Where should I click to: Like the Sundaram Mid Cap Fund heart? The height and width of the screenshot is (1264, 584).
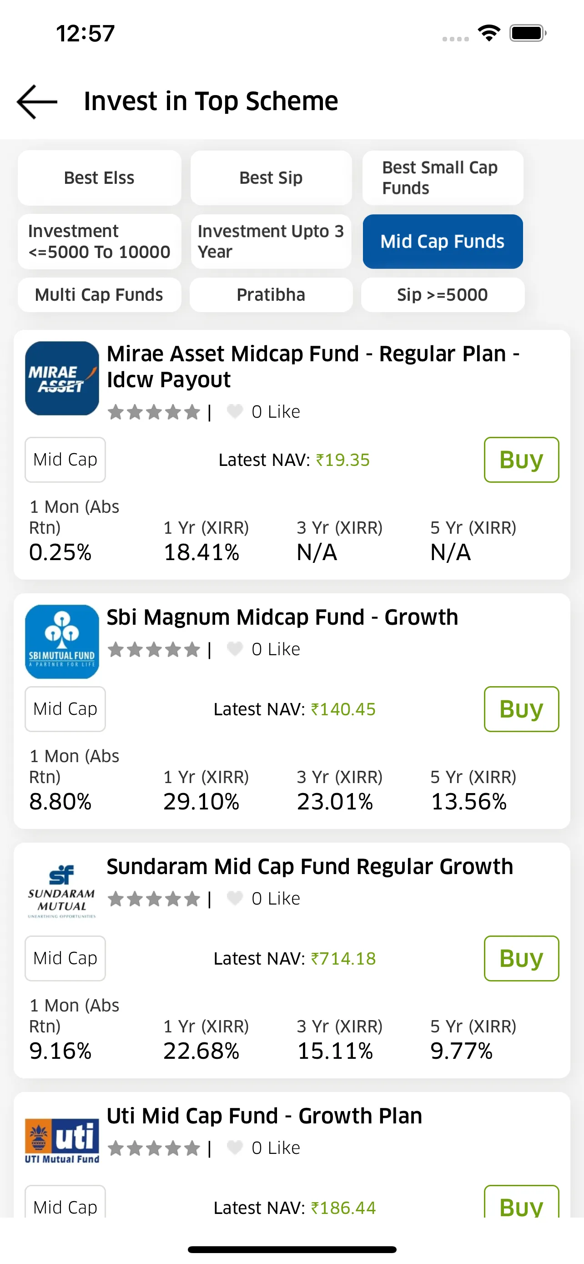[x=235, y=898]
